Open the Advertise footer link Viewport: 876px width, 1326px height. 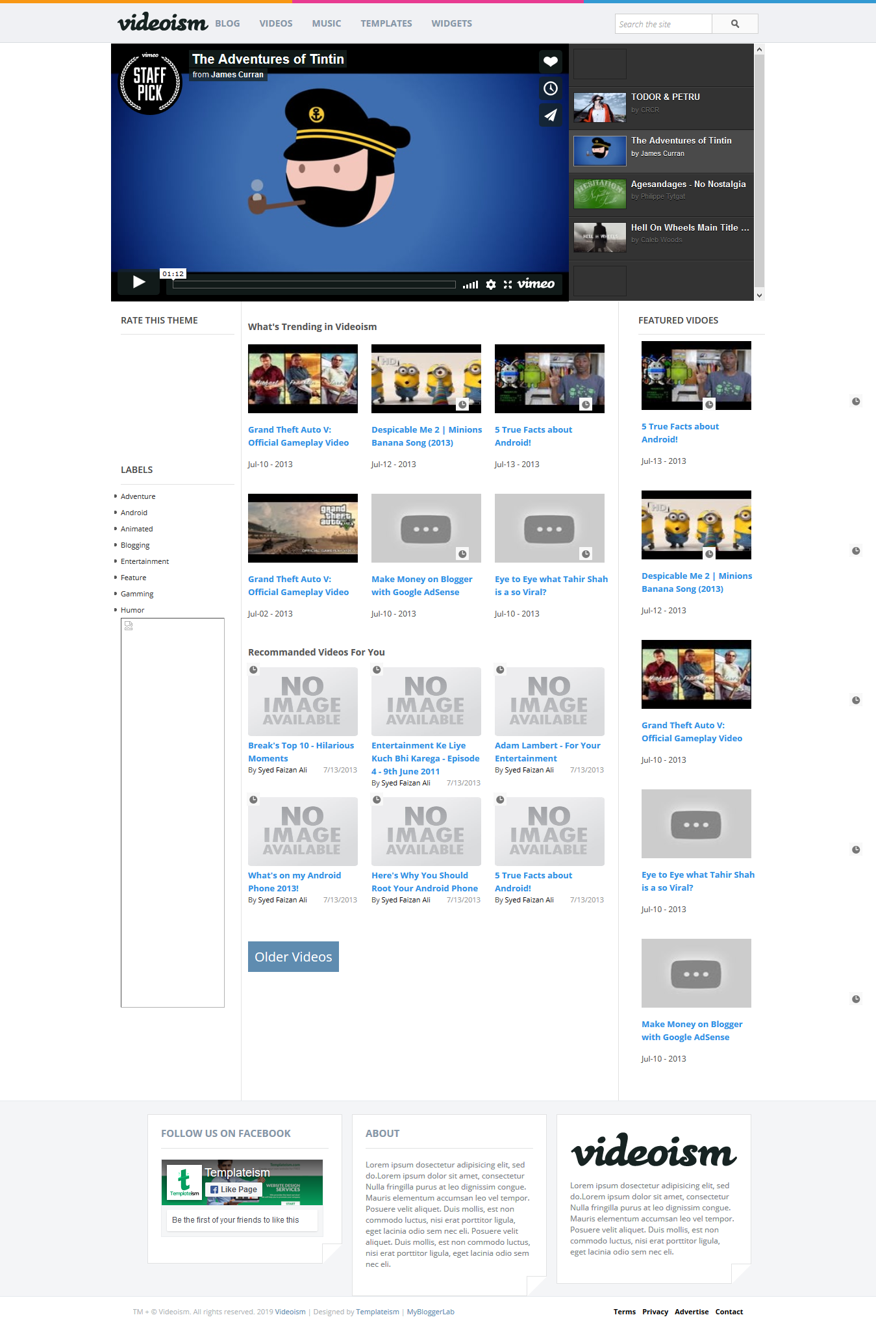click(x=692, y=1312)
